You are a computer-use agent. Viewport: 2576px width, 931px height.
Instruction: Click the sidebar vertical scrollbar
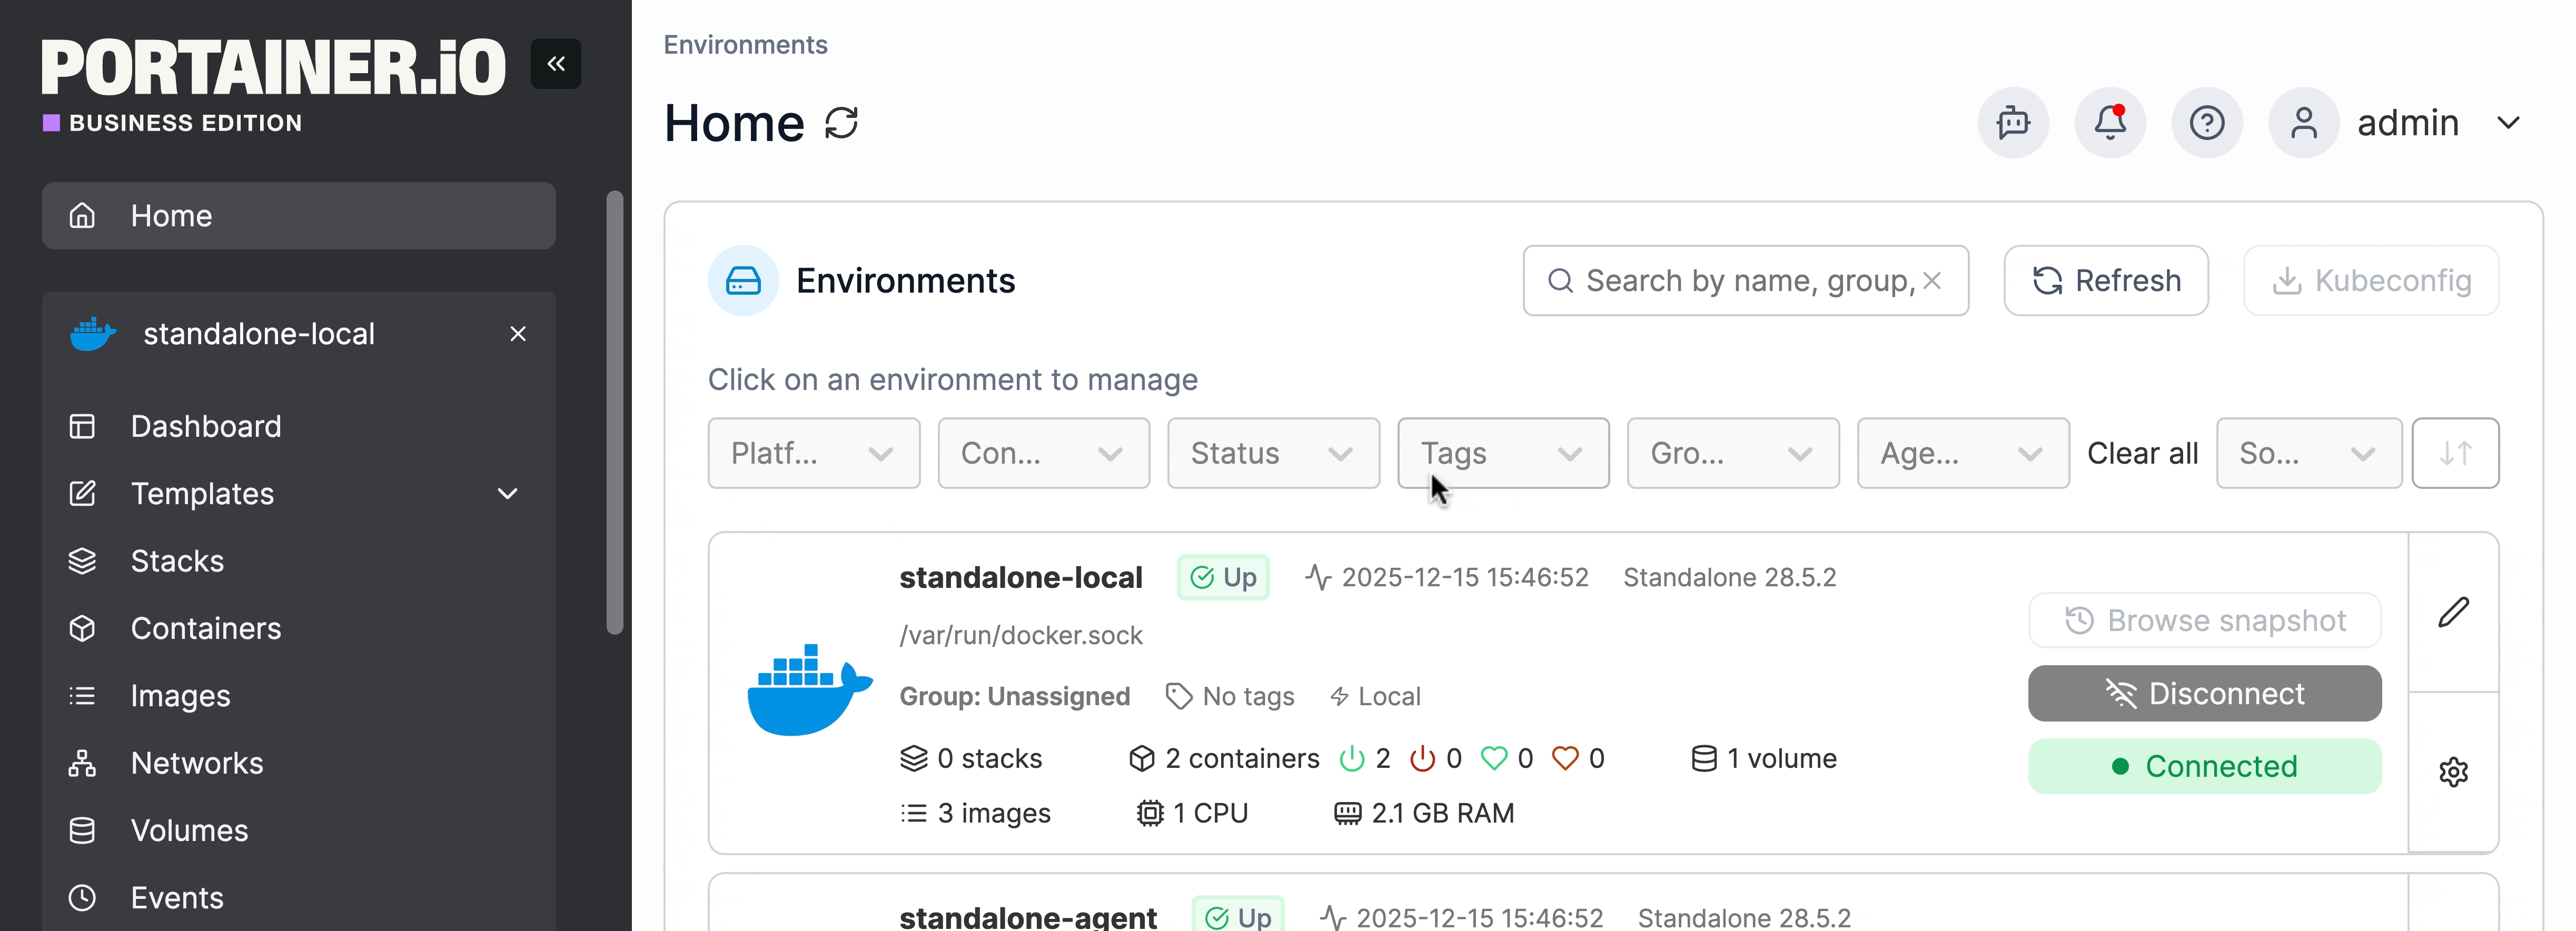coord(615,412)
